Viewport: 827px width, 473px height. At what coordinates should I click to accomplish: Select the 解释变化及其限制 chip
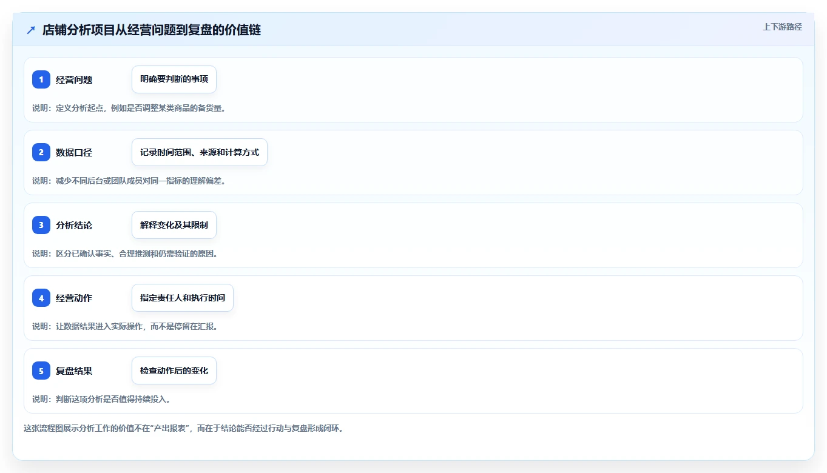(x=174, y=225)
